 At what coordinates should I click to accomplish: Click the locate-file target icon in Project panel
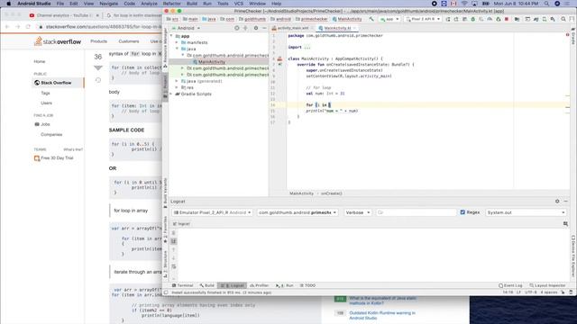[237, 28]
